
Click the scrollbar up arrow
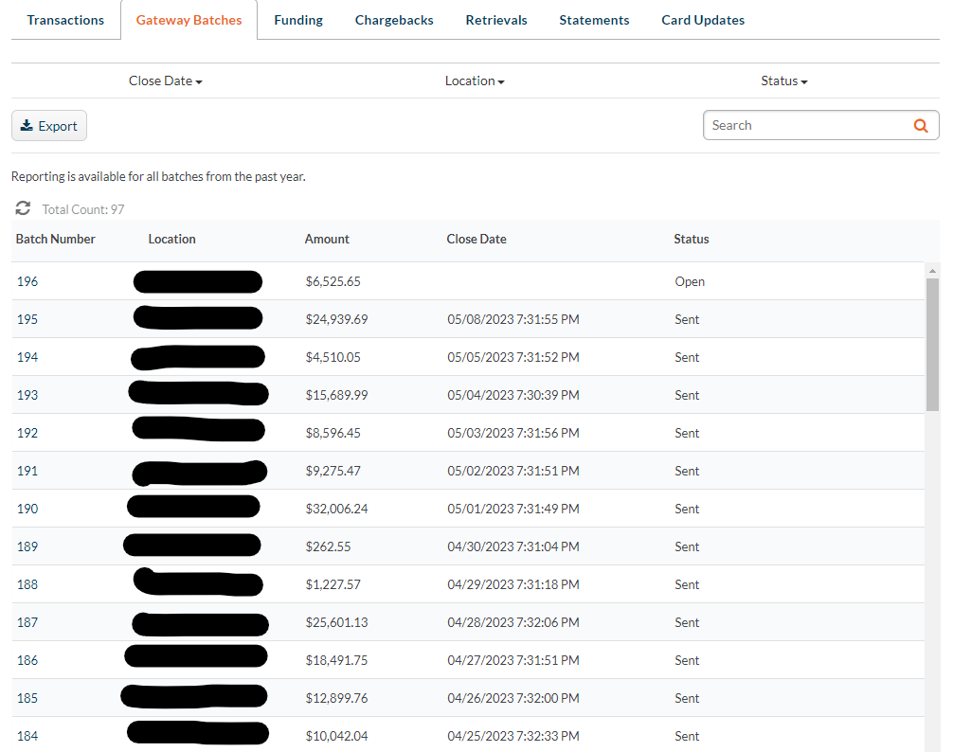point(932,271)
